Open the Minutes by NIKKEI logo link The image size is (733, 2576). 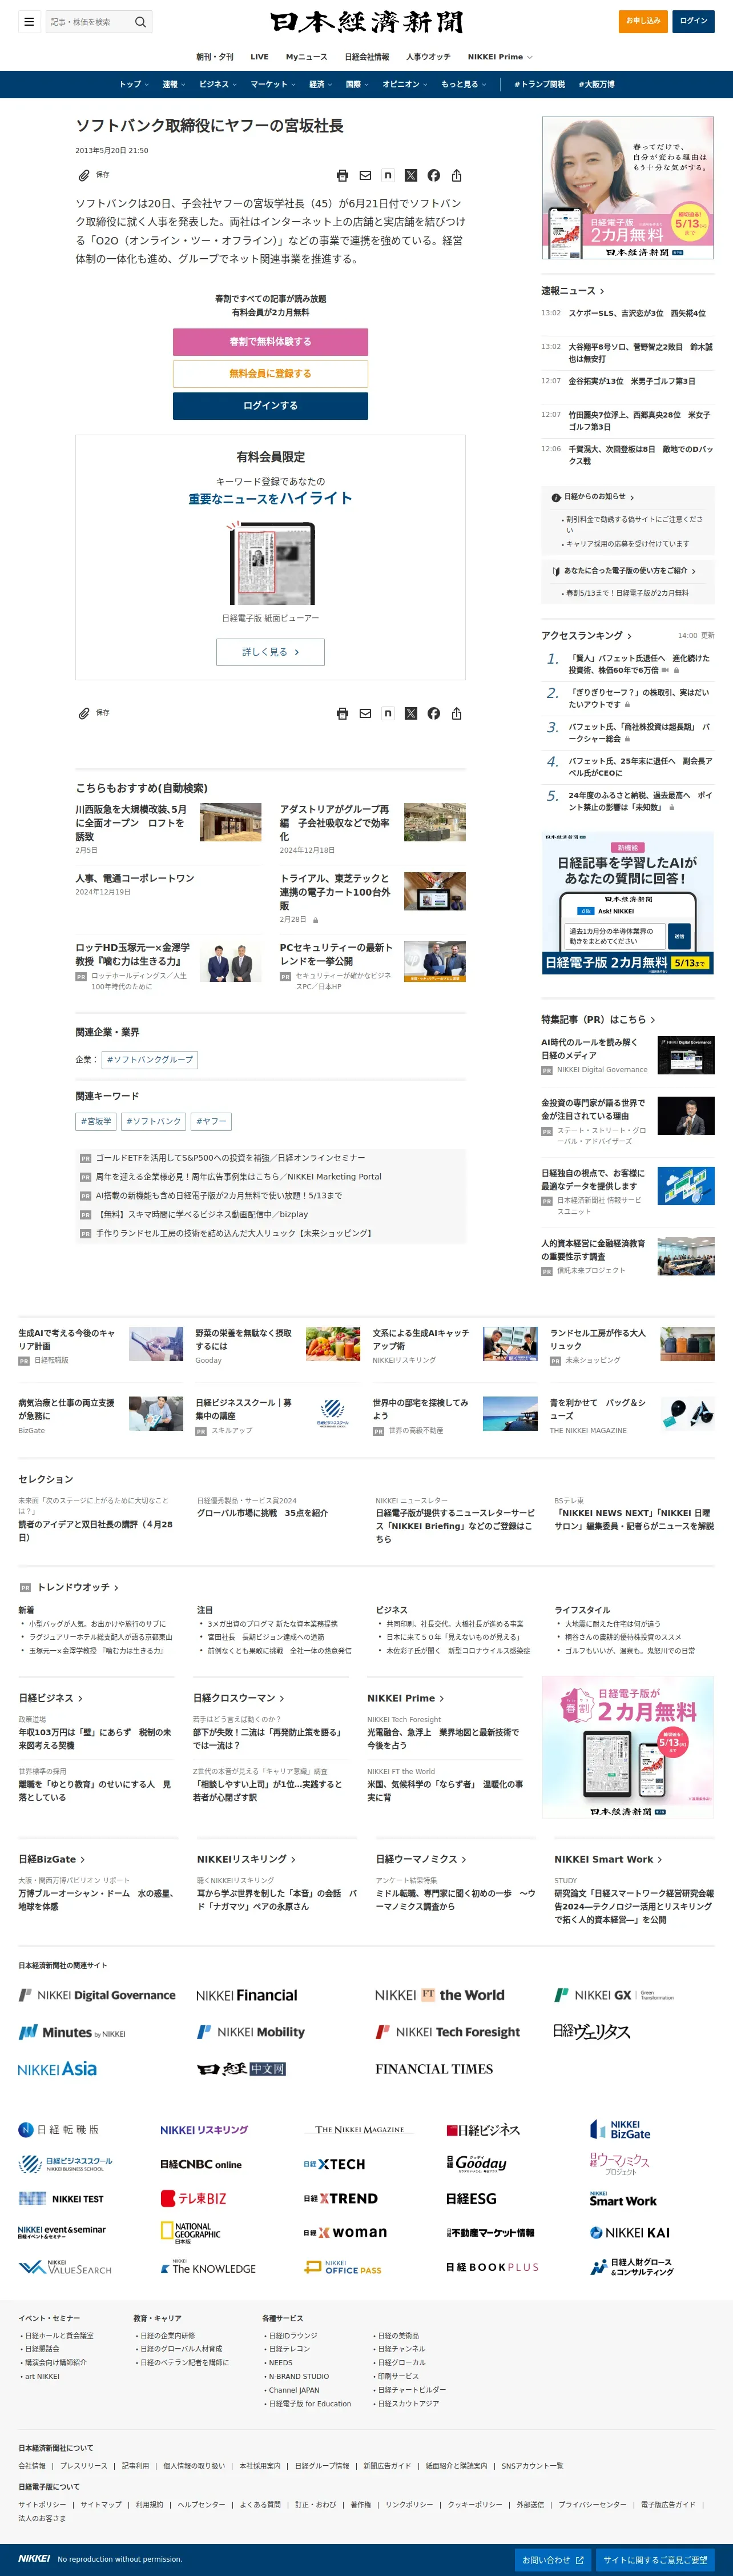click(72, 2032)
